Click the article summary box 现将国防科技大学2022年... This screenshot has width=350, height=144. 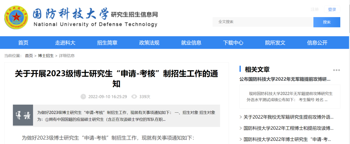pyautogui.click(x=290, y=97)
